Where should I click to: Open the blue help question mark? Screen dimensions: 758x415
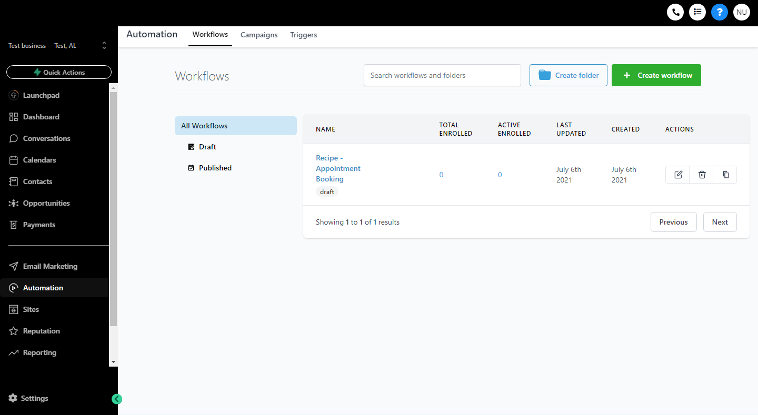tap(720, 12)
